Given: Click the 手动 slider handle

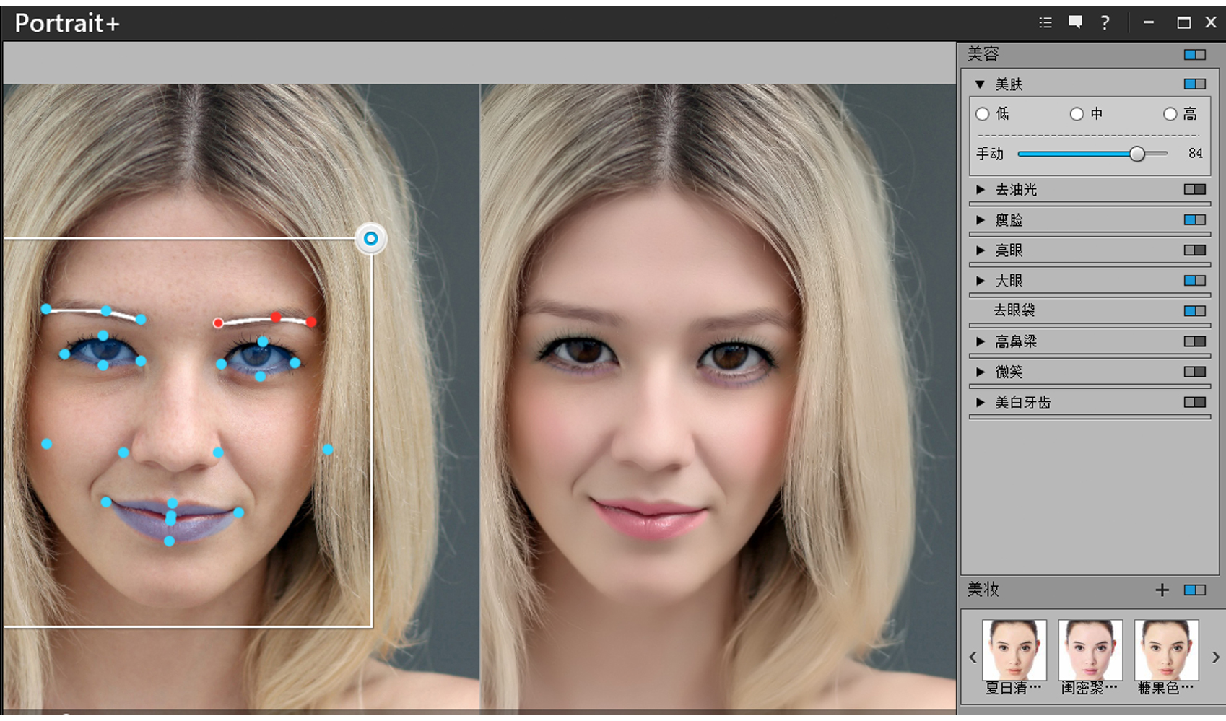Looking at the screenshot, I should pos(1137,154).
